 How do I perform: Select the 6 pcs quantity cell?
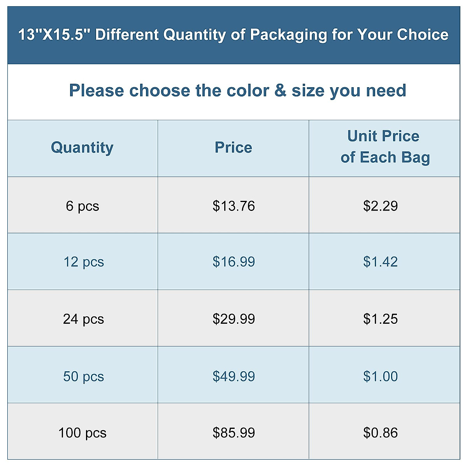83,206
